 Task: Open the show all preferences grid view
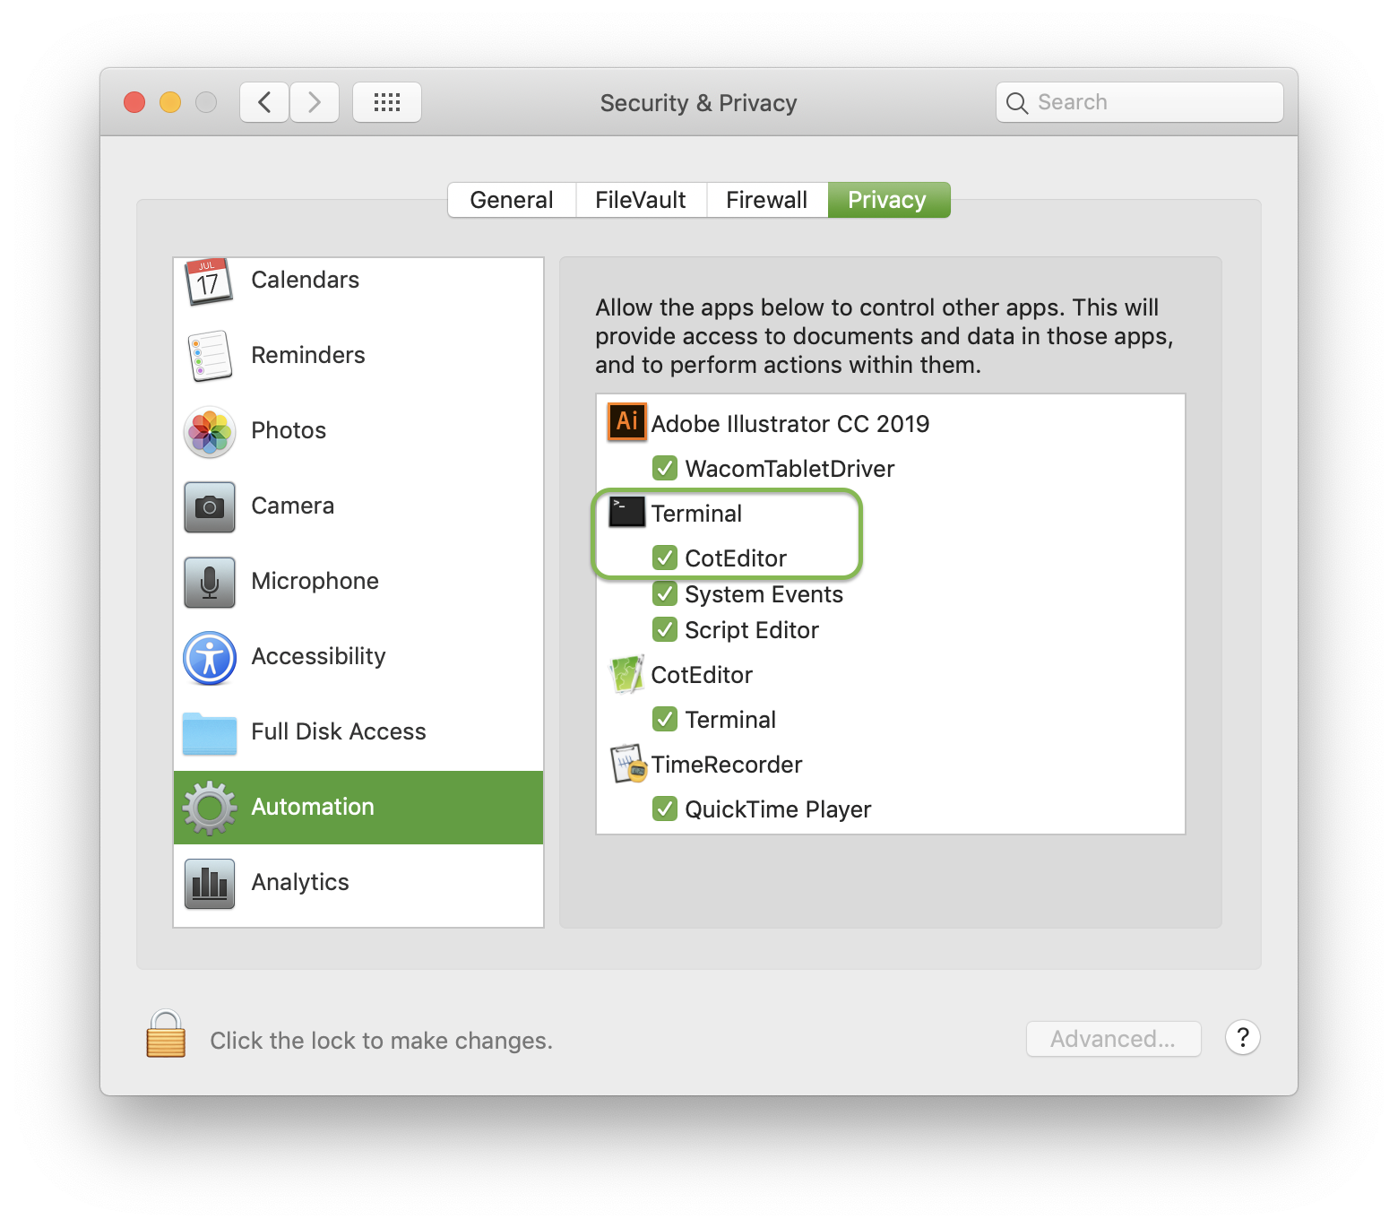(x=387, y=101)
